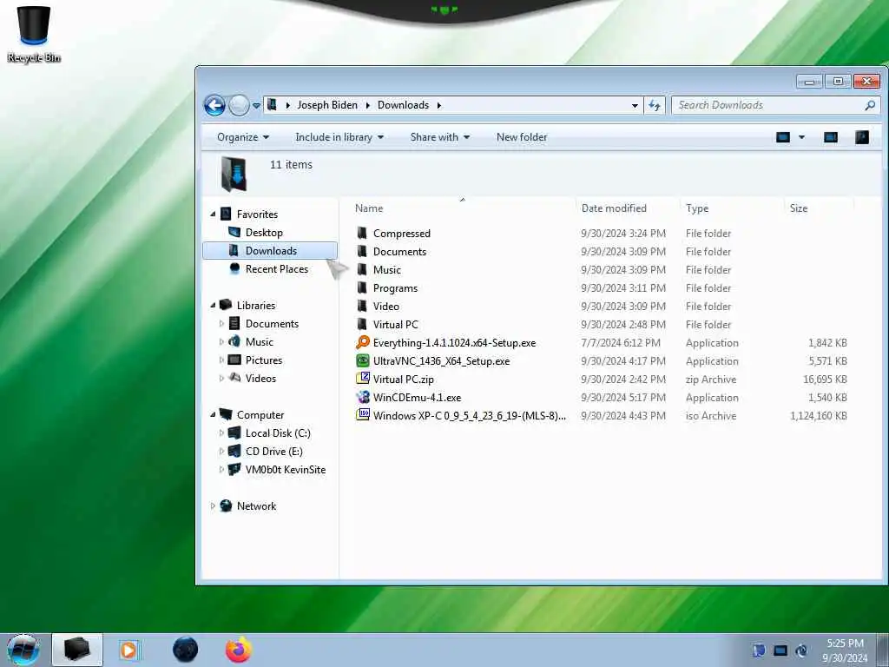Select the Music folder in file list
889x667 pixels.
coord(386,269)
